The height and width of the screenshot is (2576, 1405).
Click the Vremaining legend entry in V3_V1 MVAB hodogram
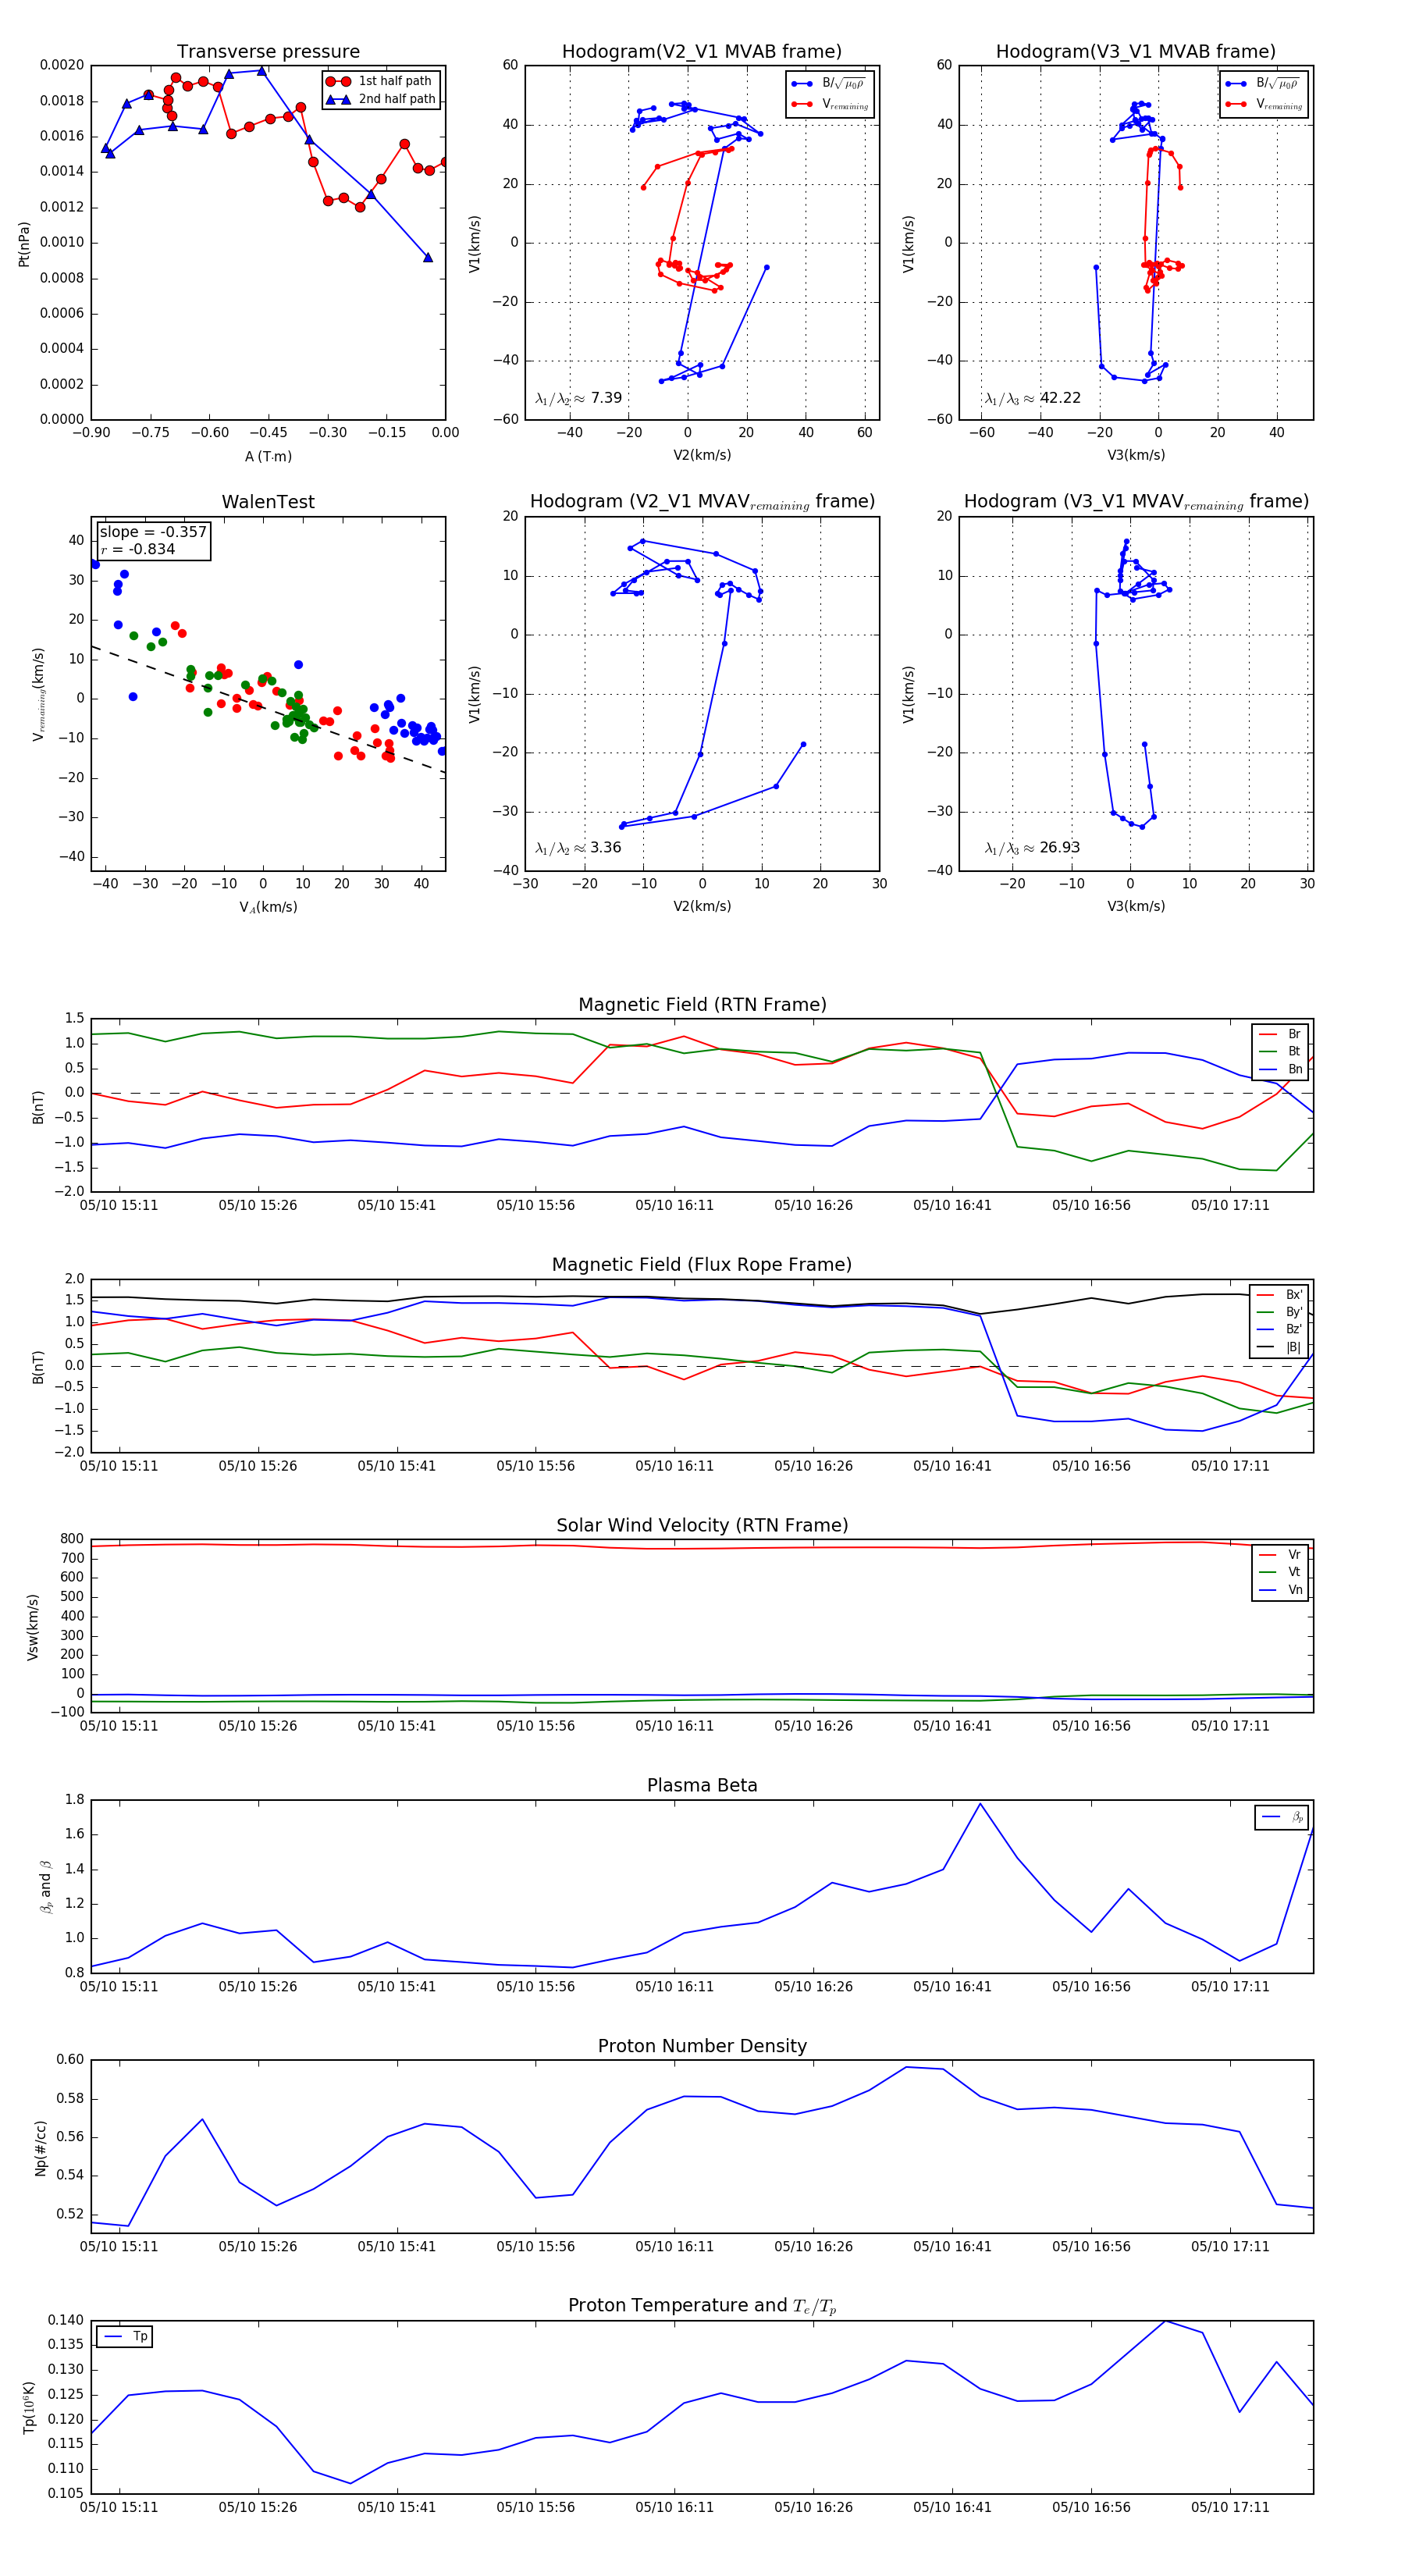(1264, 104)
